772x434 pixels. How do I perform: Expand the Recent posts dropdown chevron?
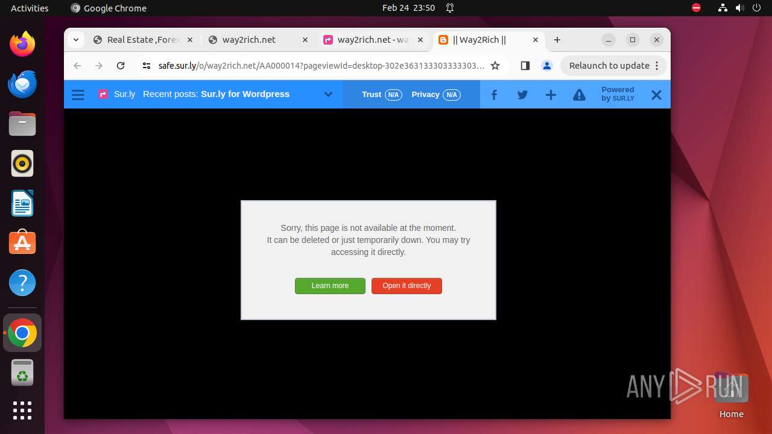[x=328, y=95]
